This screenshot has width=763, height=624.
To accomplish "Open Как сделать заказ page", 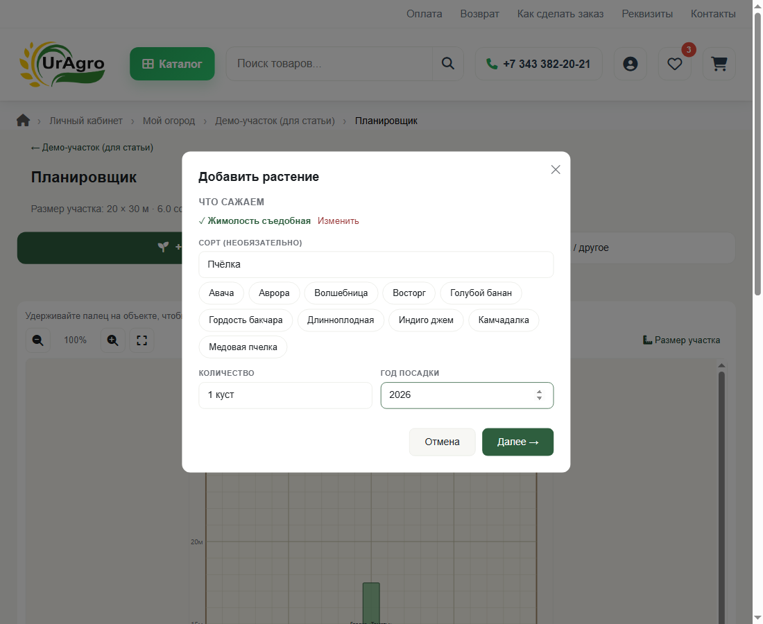I will point(560,14).
